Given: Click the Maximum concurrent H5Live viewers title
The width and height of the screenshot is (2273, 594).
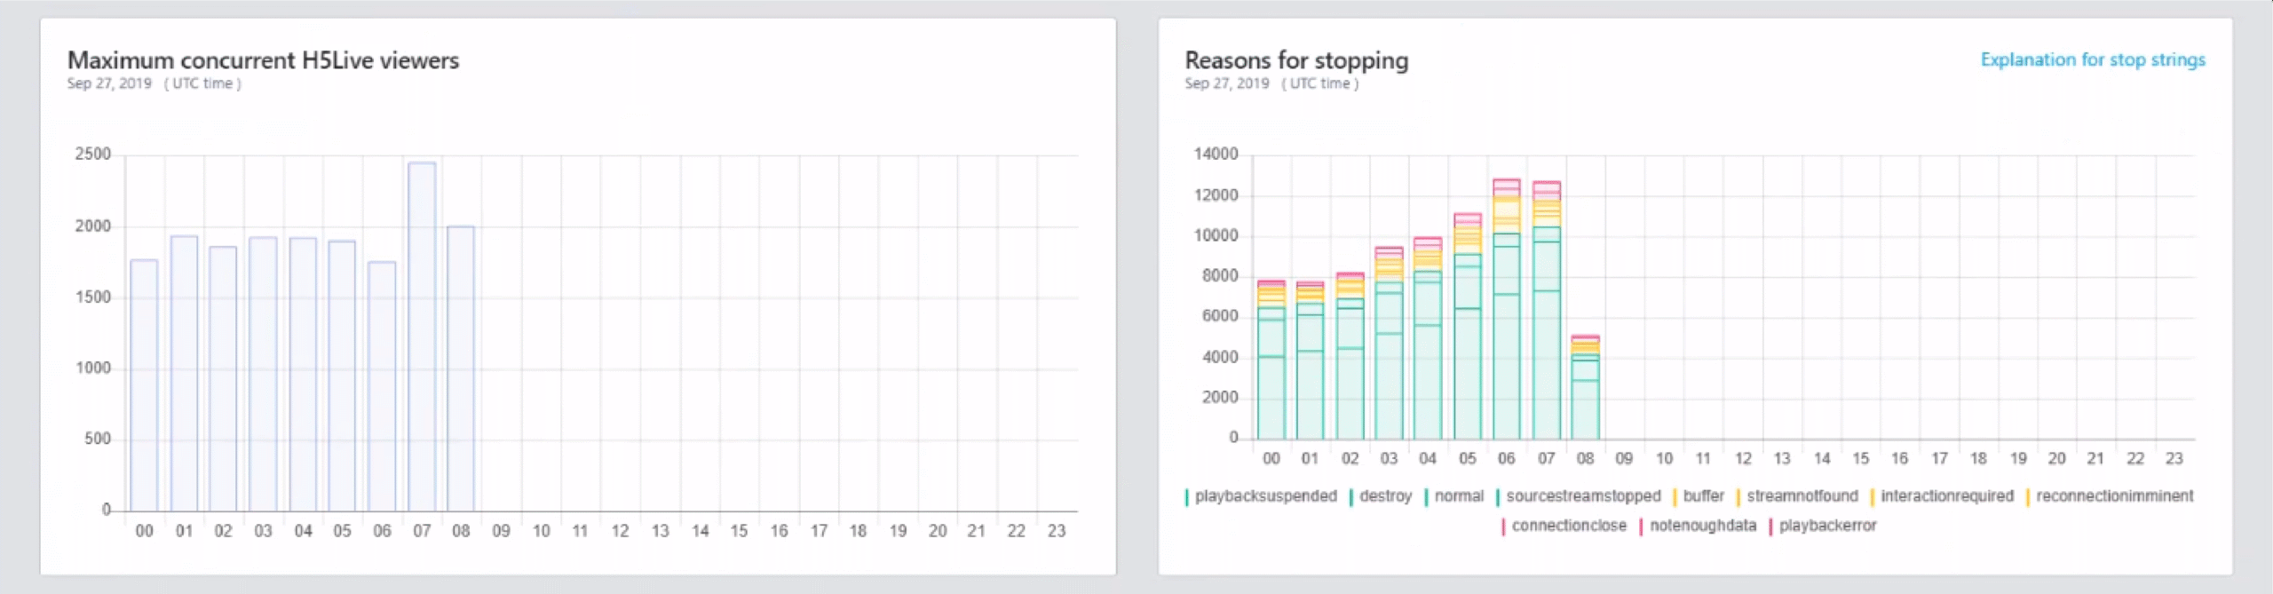Looking at the screenshot, I should click(x=263, y=60).
